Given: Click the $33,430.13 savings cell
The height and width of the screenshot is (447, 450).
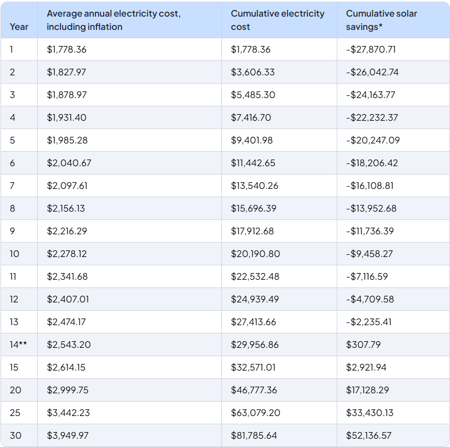Looking at the screenshot, I should coord(370,413).
